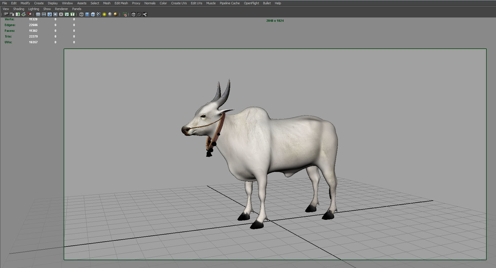Click the camera Bookmarks icon
Viewport: 496px width, 268px height.
17,14
